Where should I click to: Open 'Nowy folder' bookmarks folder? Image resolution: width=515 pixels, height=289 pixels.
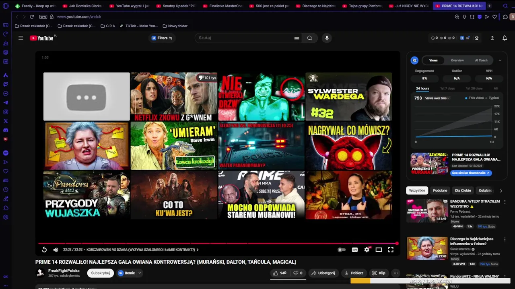(x=175, y=26)
